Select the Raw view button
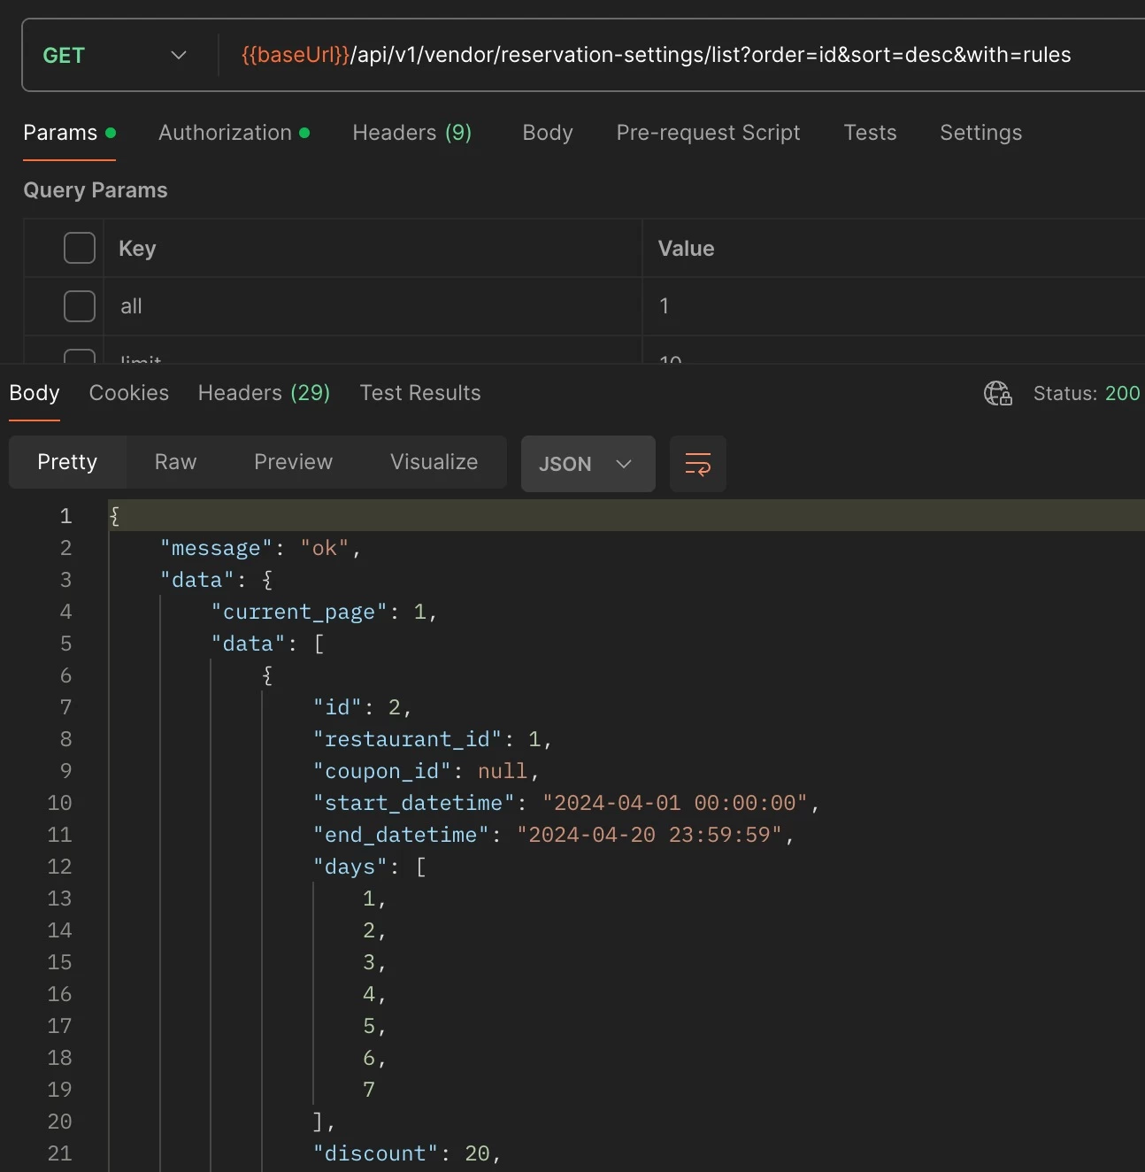 point(175,462)
